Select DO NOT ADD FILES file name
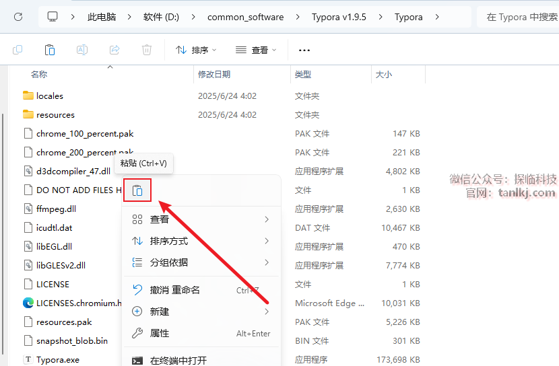Screen dimensions: 559x366 tap(79, 190)
